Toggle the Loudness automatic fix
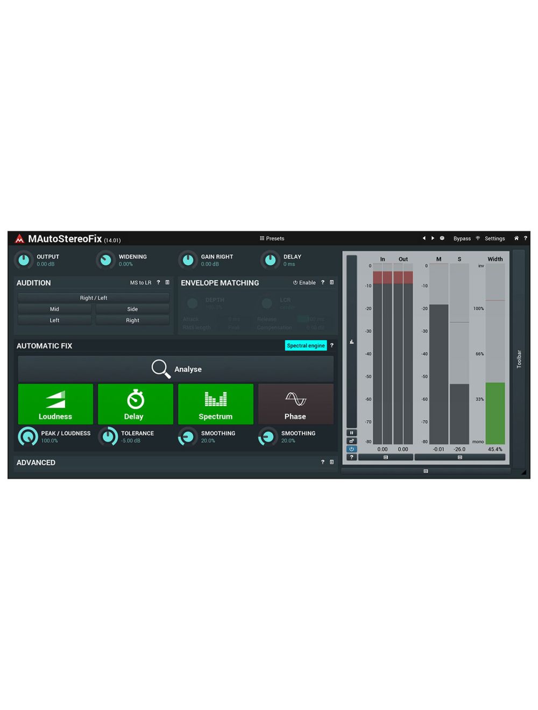This screenshot has width=538, height=710. [55, 404]
